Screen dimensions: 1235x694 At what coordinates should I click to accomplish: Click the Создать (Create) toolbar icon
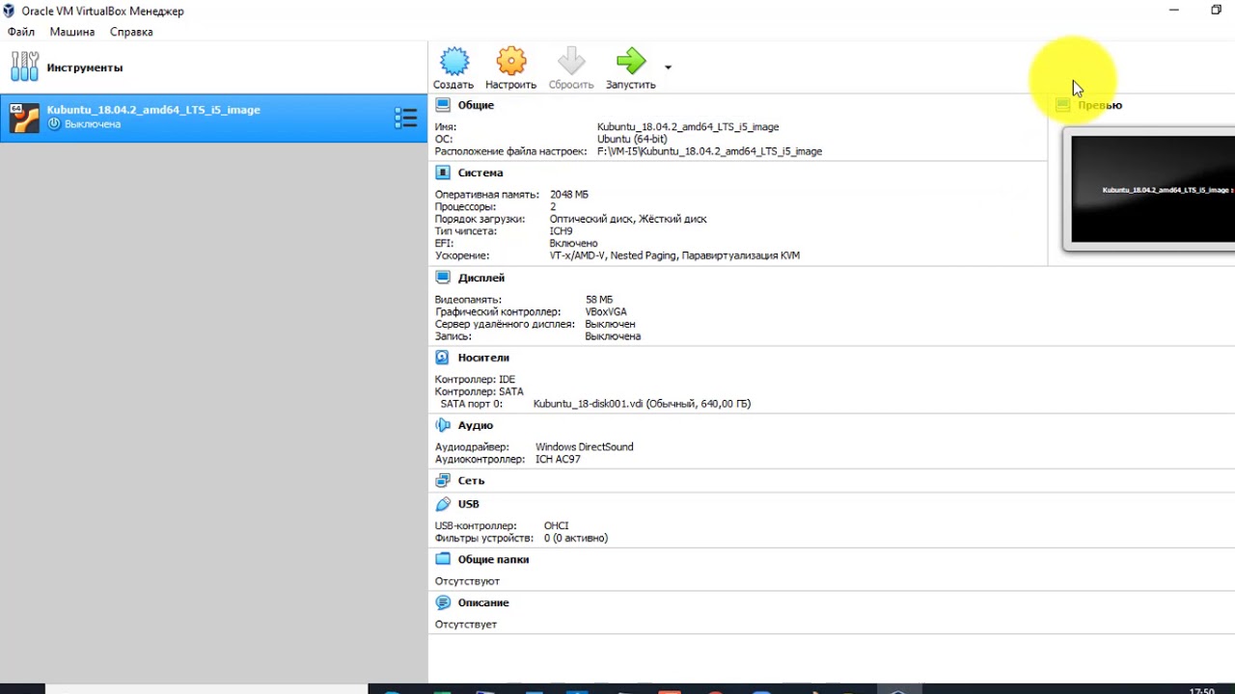tap(453, 62)
